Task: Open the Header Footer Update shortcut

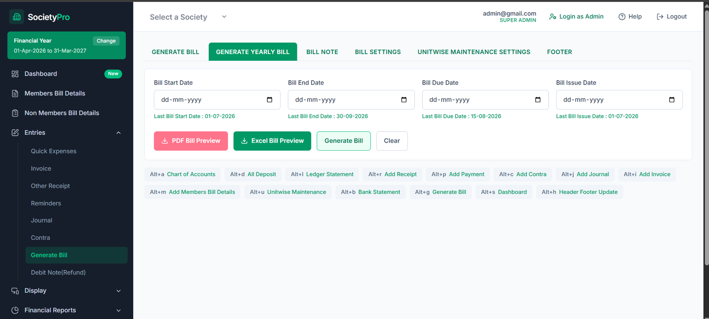Action: [x=580, y=192]
